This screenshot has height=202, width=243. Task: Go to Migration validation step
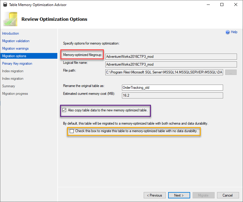click(16, 41)
